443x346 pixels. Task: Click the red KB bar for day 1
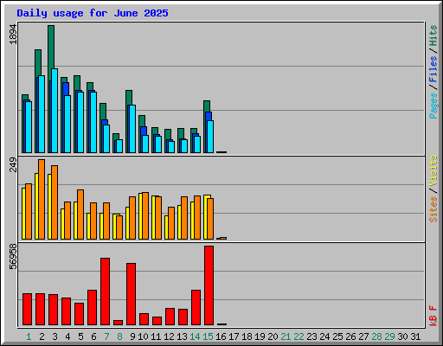(27, 309)
